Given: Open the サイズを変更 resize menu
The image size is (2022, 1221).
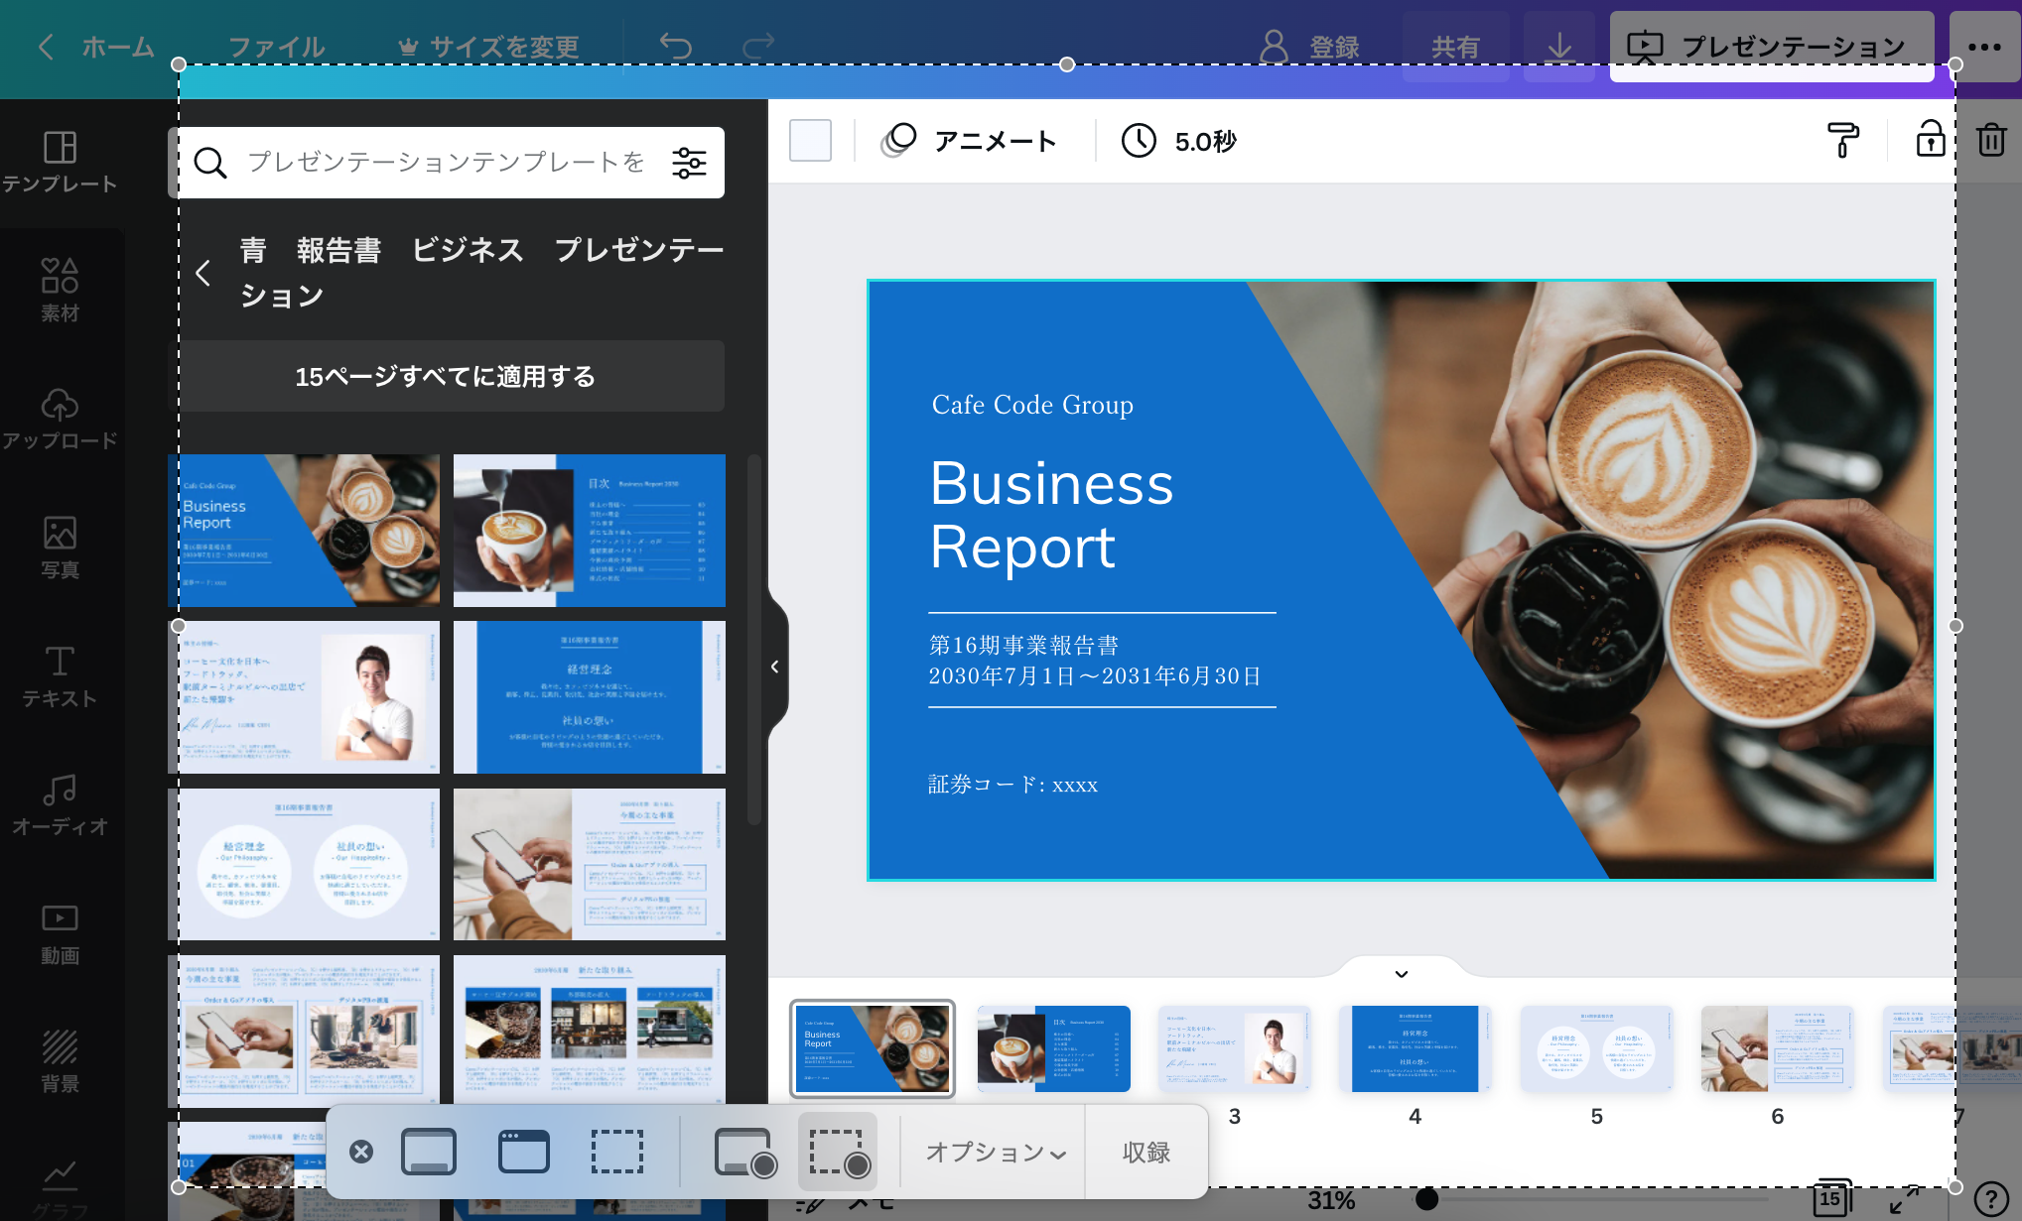Looking at the screenshot, I should (x=488, y=47).
